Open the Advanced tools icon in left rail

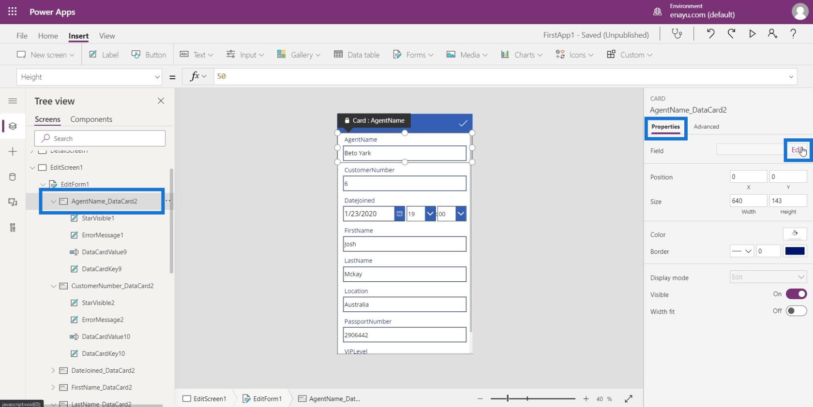pos(13,227)
